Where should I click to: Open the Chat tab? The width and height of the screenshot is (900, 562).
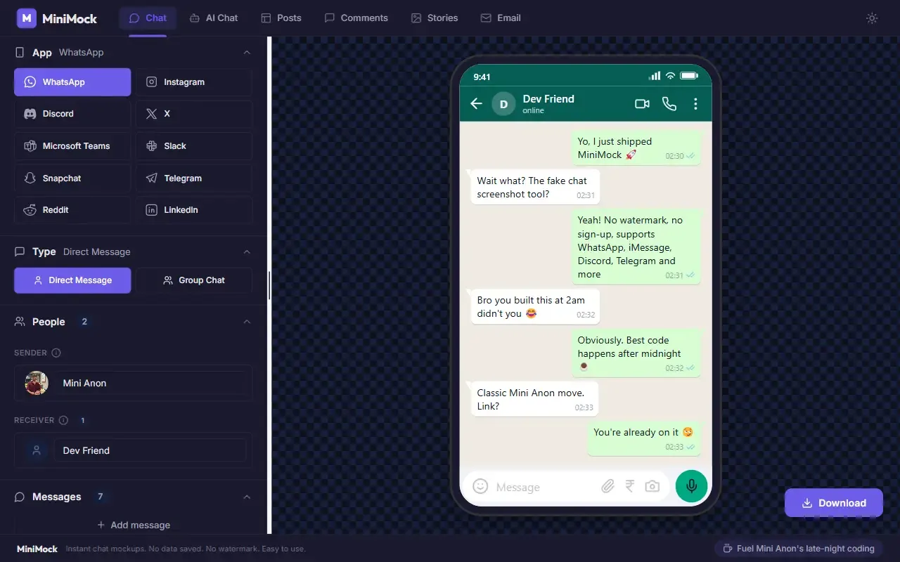[148, 18]
